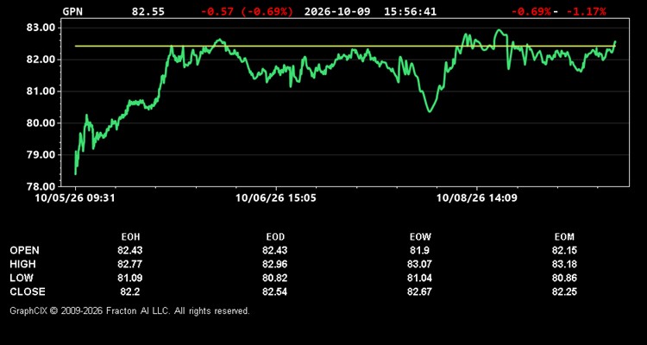The width and height of the screenshot is (647, 345).
Task: Click the timestamp 15:56:41
Action: point(410,11)
